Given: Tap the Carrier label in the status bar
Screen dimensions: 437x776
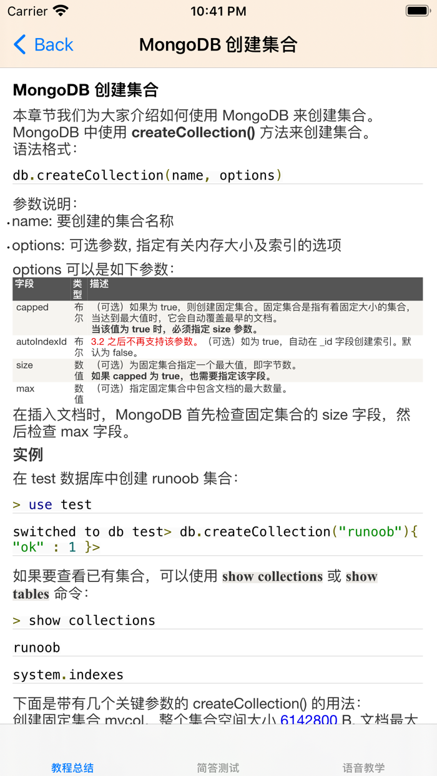Looking at the screenshot, I should pos(24,11).
